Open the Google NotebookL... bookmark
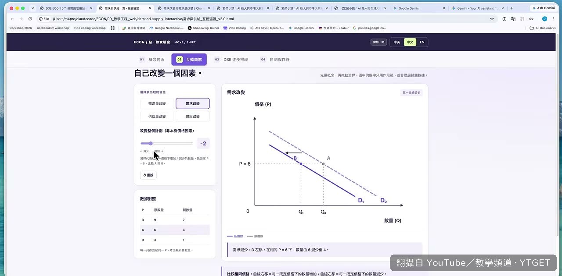 [x=166, y=28]
